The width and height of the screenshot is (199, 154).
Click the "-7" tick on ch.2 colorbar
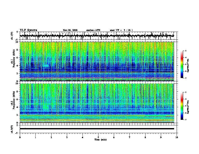click(185, 120)
